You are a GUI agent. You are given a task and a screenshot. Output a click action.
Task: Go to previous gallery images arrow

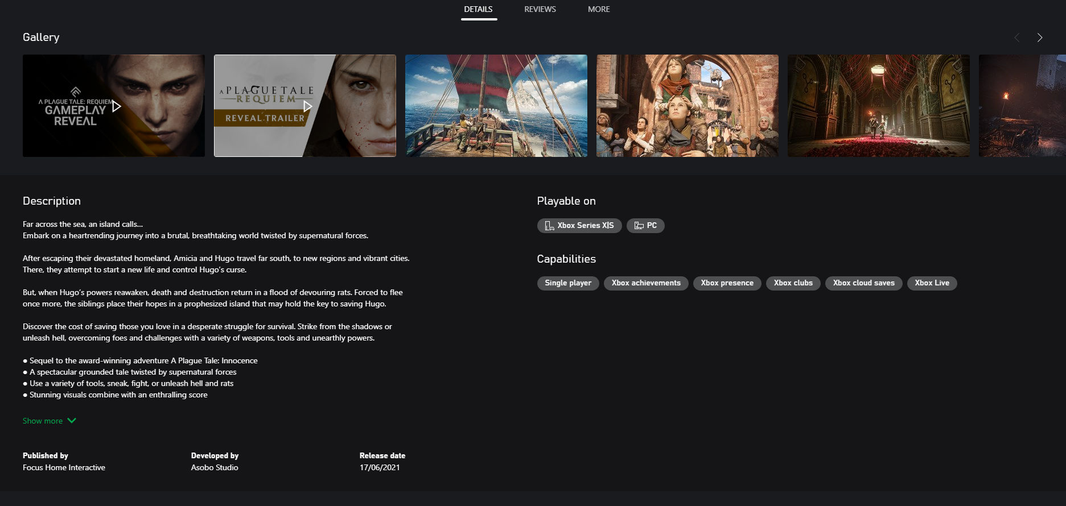point(1017,38)
